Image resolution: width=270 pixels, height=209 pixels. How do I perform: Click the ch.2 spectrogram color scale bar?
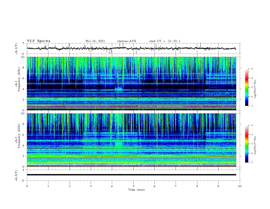click(x=247, y=144)
